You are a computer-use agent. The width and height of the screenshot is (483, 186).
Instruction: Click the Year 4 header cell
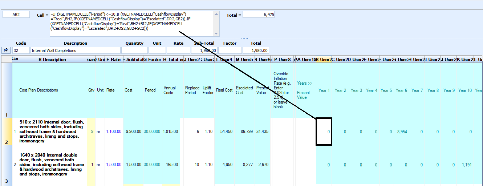(372, 90)
